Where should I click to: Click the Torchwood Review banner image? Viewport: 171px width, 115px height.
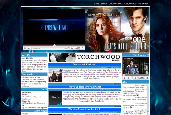click(x=85, y=57)
